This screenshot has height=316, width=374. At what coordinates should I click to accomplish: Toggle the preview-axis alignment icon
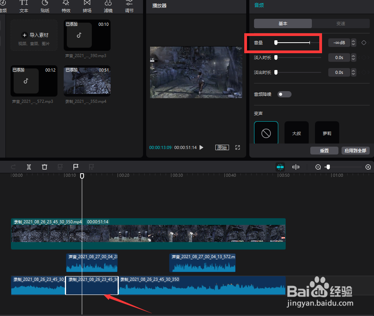tap(296, 167)
